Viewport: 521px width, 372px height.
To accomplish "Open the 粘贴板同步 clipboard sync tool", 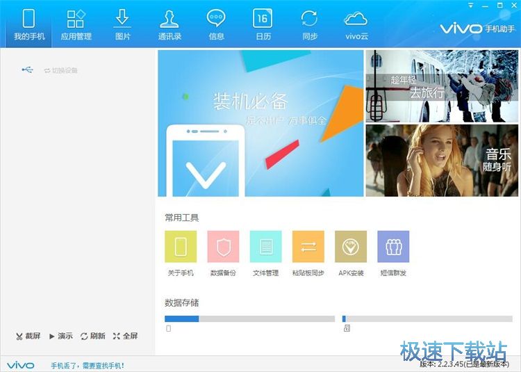I will (308, 247).
